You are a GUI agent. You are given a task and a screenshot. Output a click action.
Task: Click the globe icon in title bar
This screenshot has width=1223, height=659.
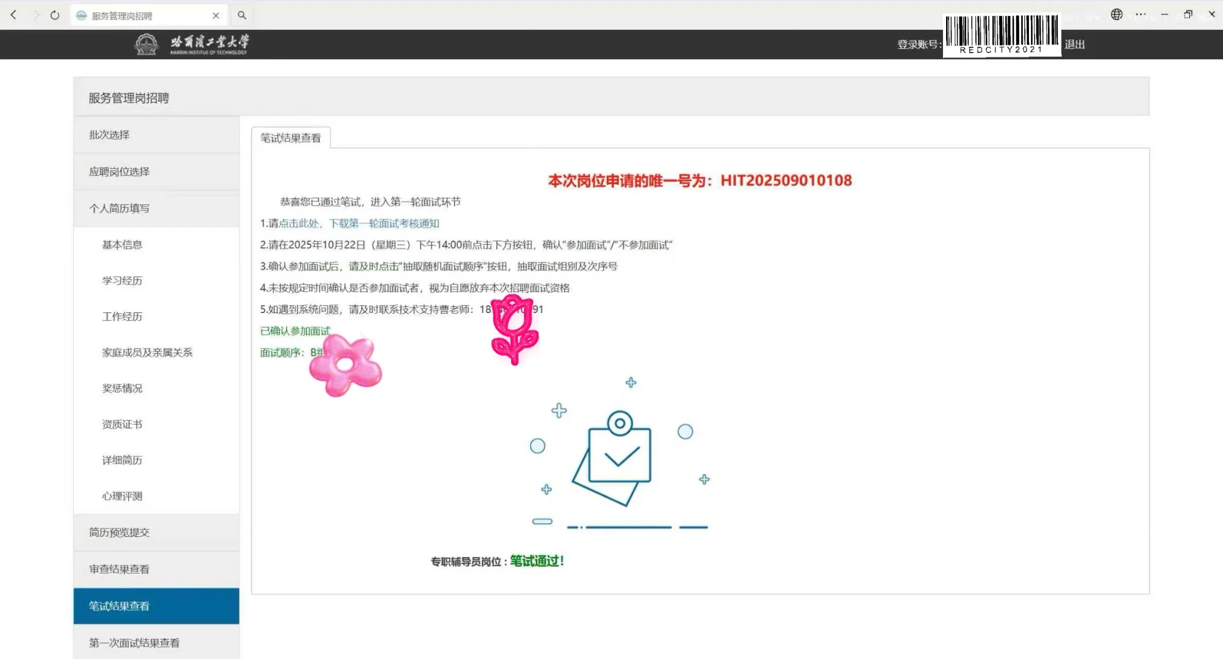point(1116,15)
